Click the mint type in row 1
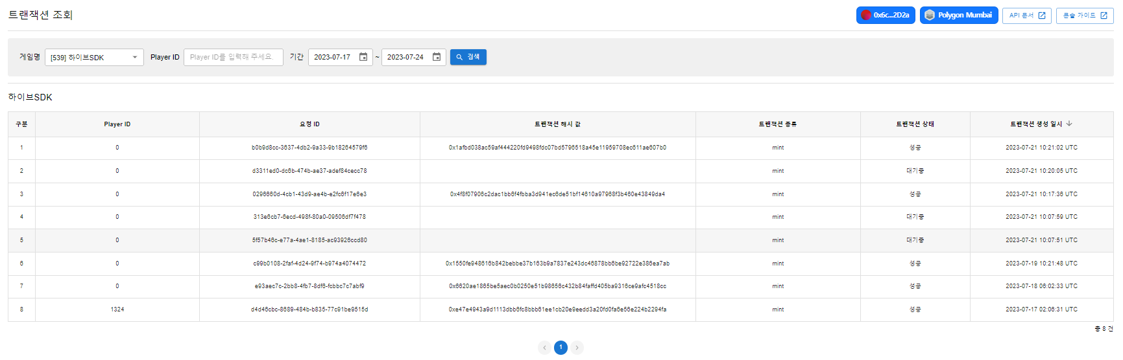 click(x=778, y=148)
